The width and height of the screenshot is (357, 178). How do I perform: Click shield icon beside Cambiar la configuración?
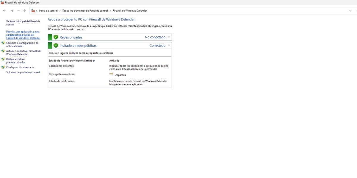click(x=3, y=43)
